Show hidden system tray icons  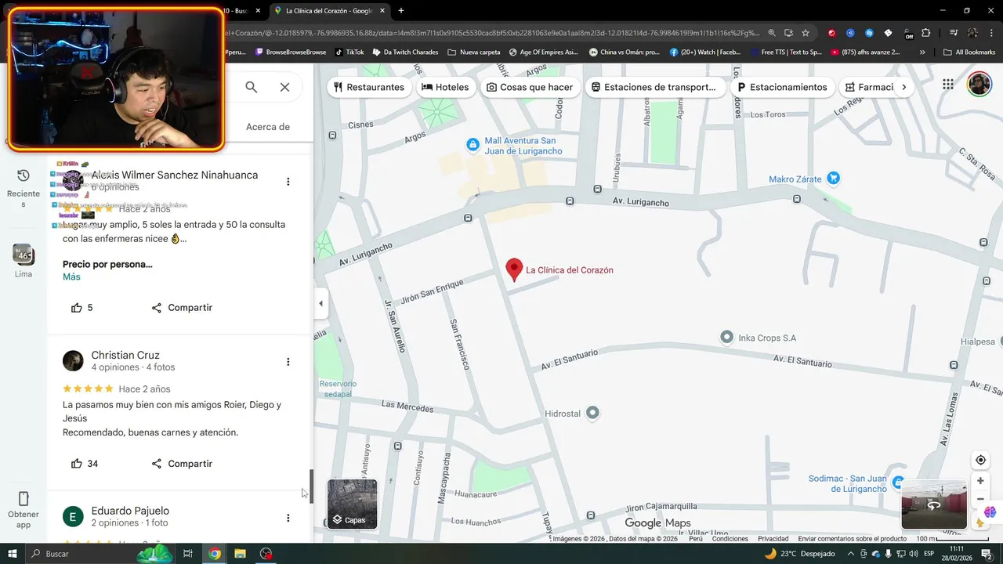point(852,554)
